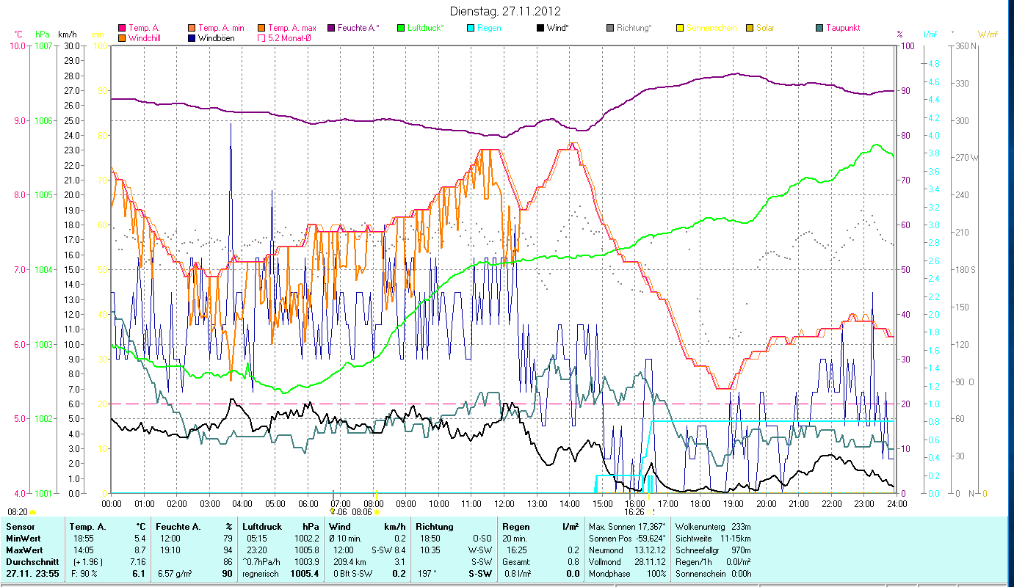This screenshot has width=1014, height=587.
Task: Click the deviation value (+ 1.96 )
Action: point(89,562)
